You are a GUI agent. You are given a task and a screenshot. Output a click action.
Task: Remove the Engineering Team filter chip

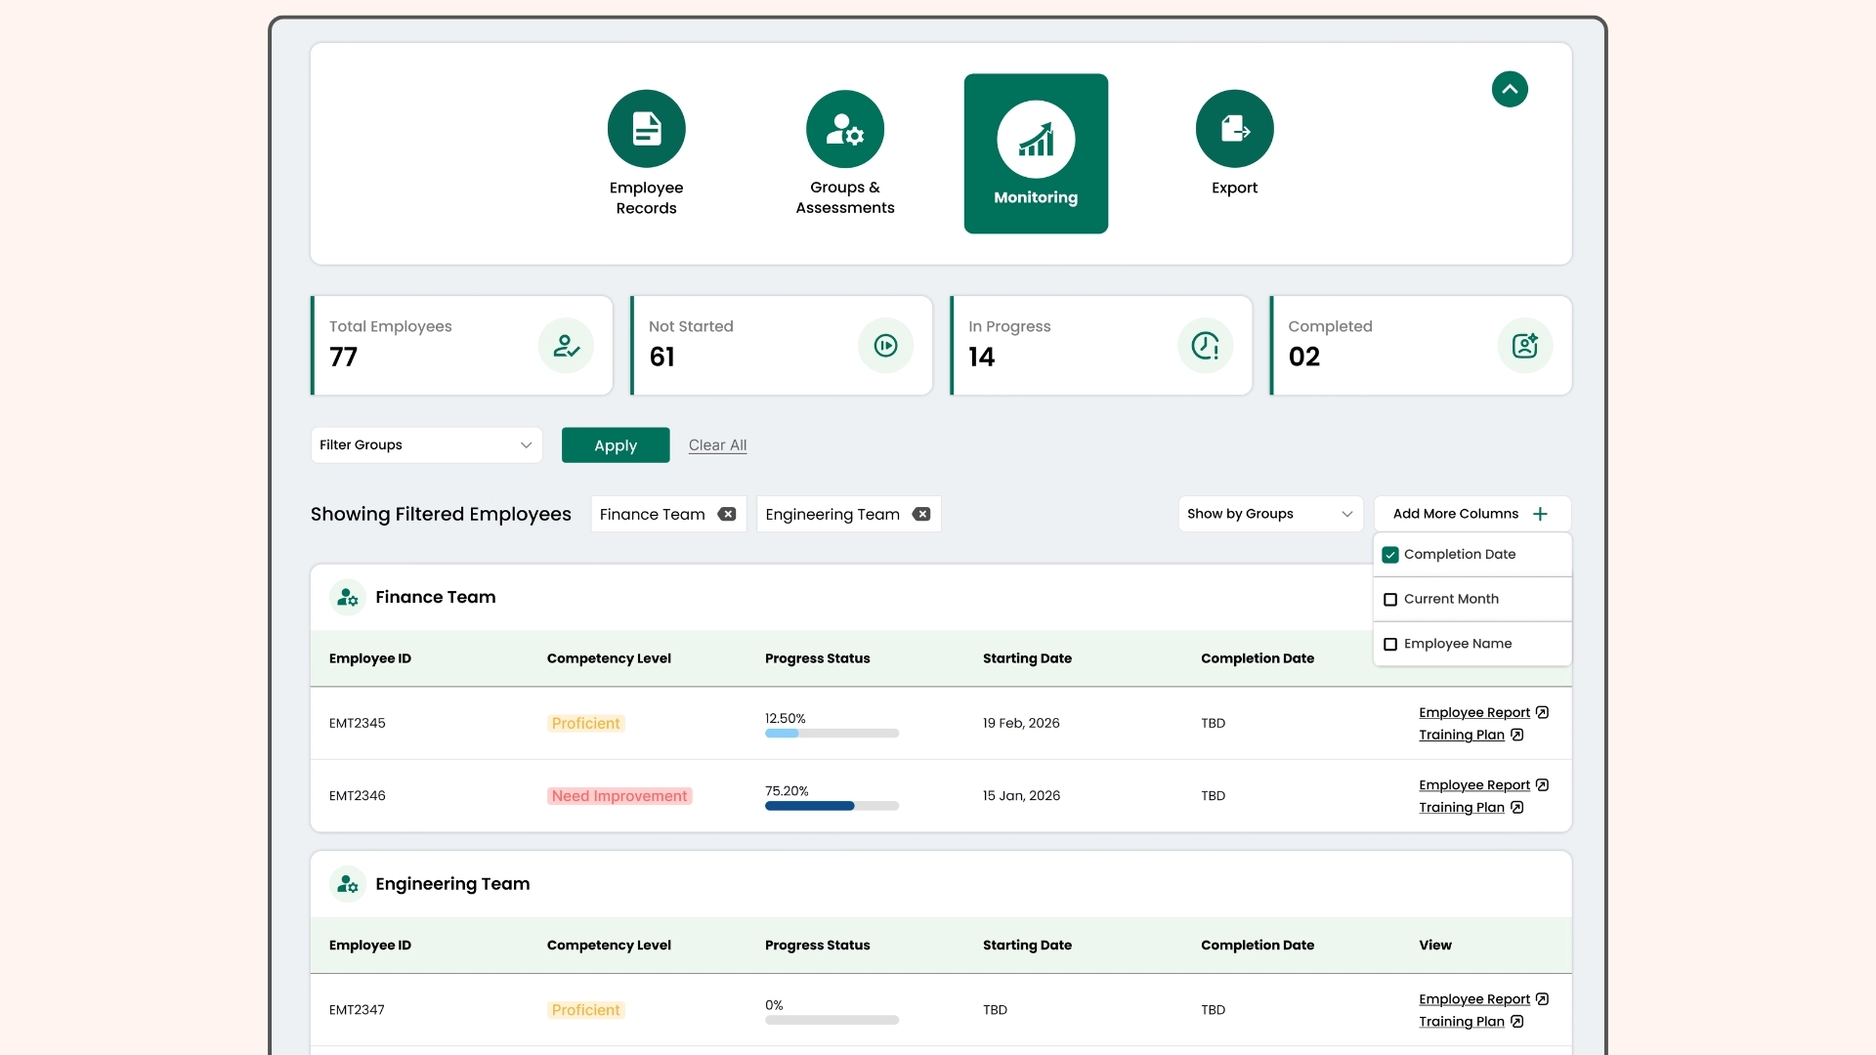[921, 514]
